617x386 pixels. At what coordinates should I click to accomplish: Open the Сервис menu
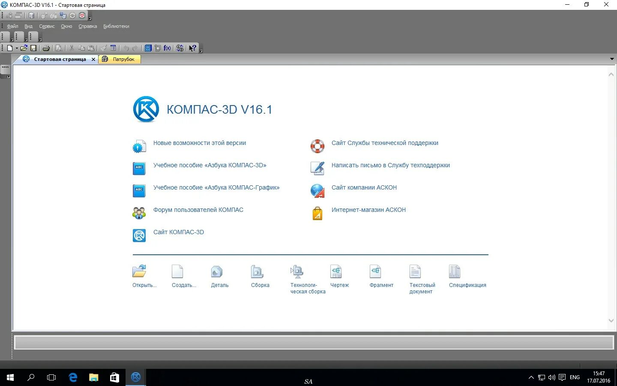pyautogui.click(x=47, y=26)
